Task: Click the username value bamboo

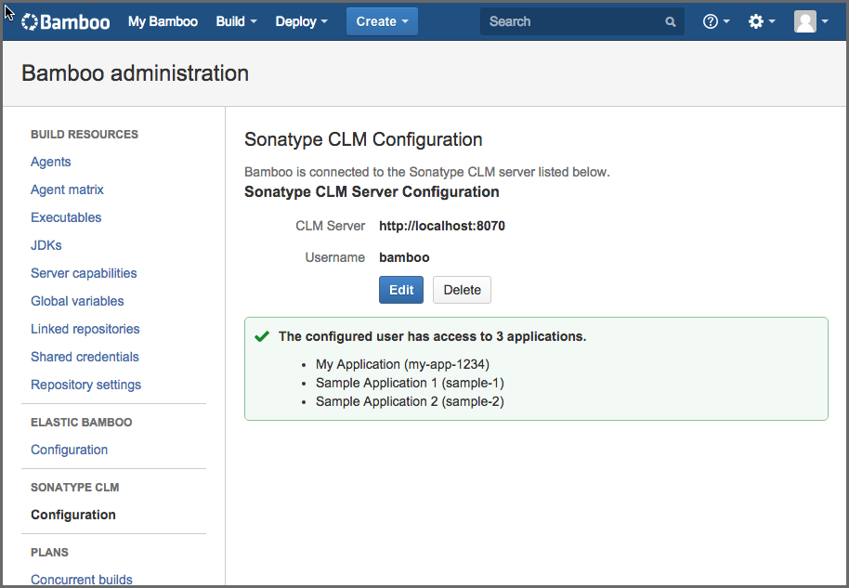Action: (x=404, y=257)
